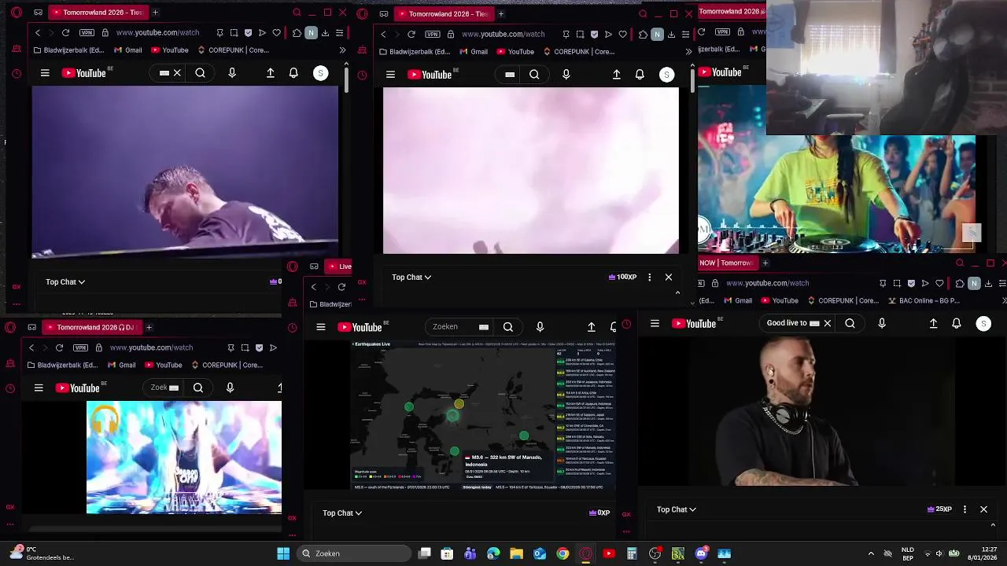This screenshot has height=566, width=1007.
Task: Open easy setup menu in top-left window
Action: [339, 33]
